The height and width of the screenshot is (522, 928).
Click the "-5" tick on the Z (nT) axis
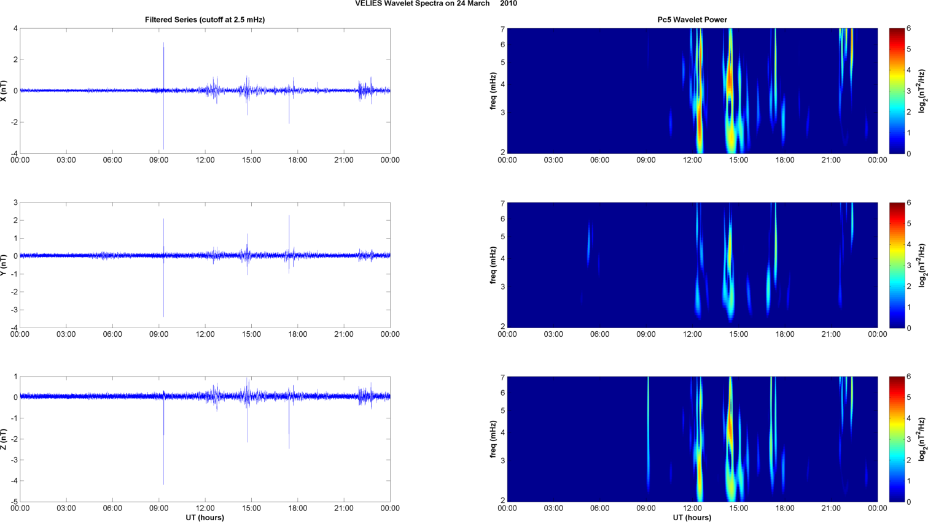pyautogui.click(x=14, y=502)
